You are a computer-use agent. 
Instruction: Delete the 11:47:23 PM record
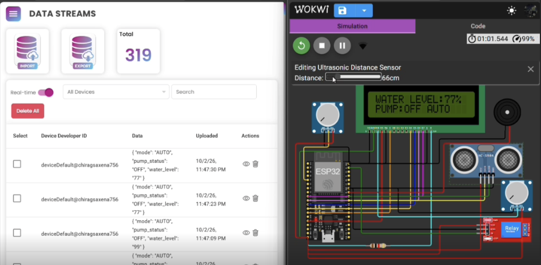click(255, 198)
